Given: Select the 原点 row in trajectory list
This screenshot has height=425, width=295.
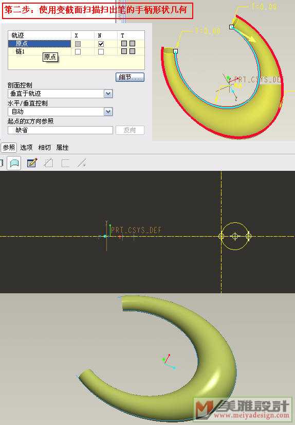Looking at the screenshot, I should click(x=40, y=43).
